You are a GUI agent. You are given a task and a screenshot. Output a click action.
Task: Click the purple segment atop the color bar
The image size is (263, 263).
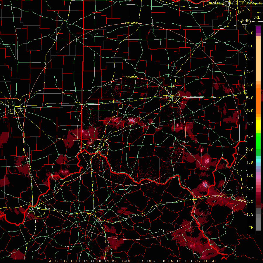[x=258, y=29]
